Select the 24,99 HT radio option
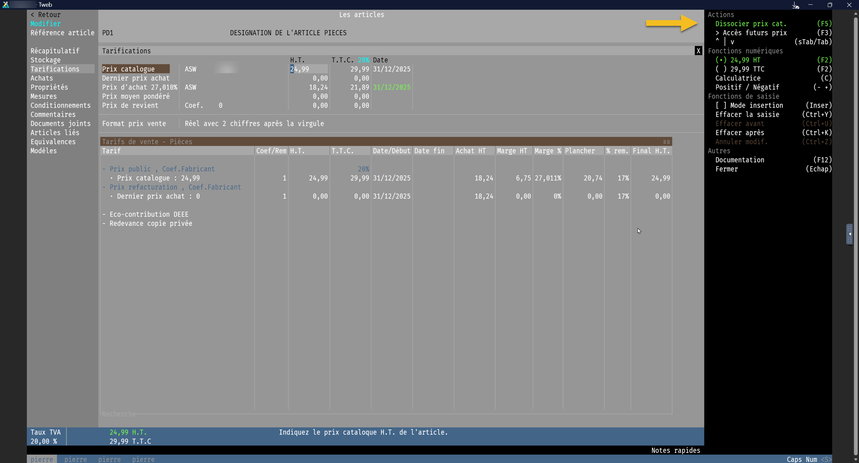Screen dimensions: 859x463 tap(721, 60)
